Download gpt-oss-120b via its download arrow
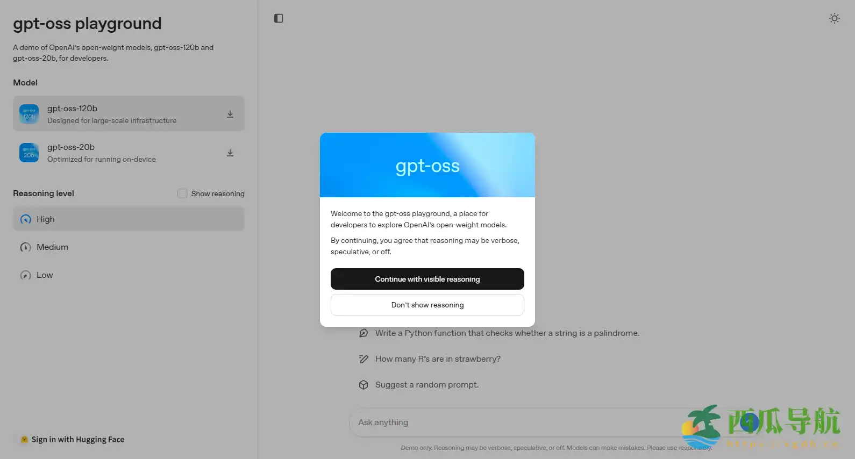 (230, 114)
